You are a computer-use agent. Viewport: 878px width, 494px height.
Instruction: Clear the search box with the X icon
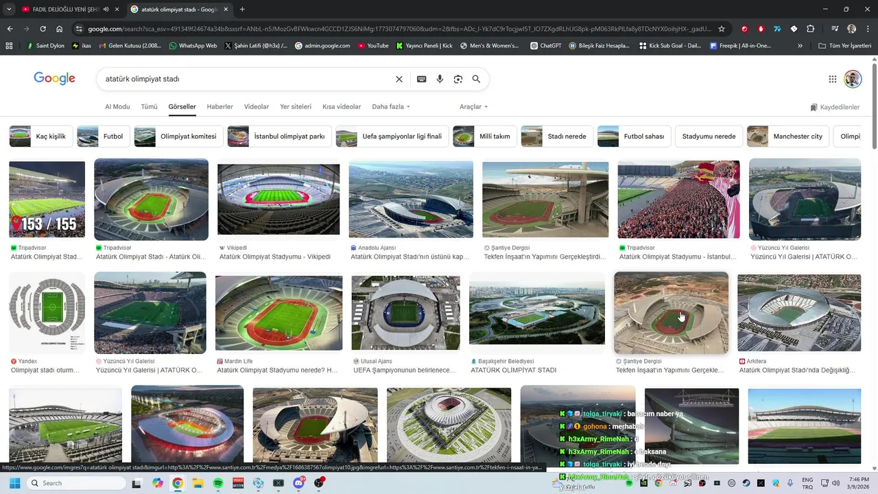tap(399, 79)
